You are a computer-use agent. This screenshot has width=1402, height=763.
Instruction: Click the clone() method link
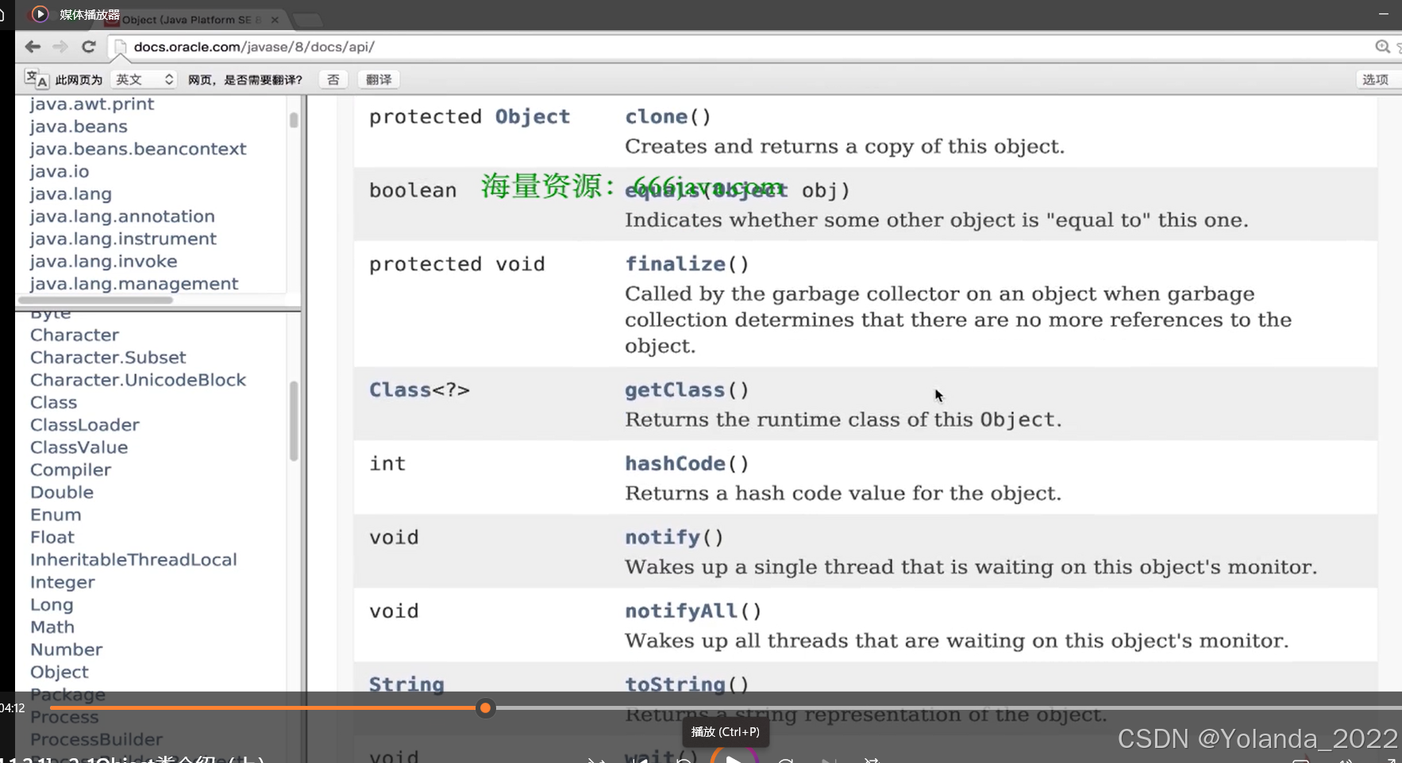[x=657, y=117]
